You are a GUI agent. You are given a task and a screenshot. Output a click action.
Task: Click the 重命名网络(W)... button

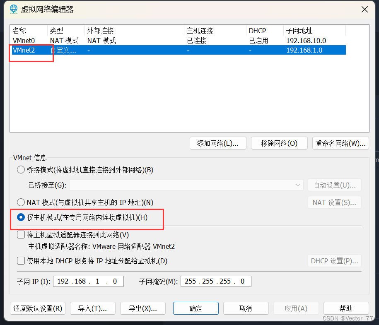pos(340,143)
